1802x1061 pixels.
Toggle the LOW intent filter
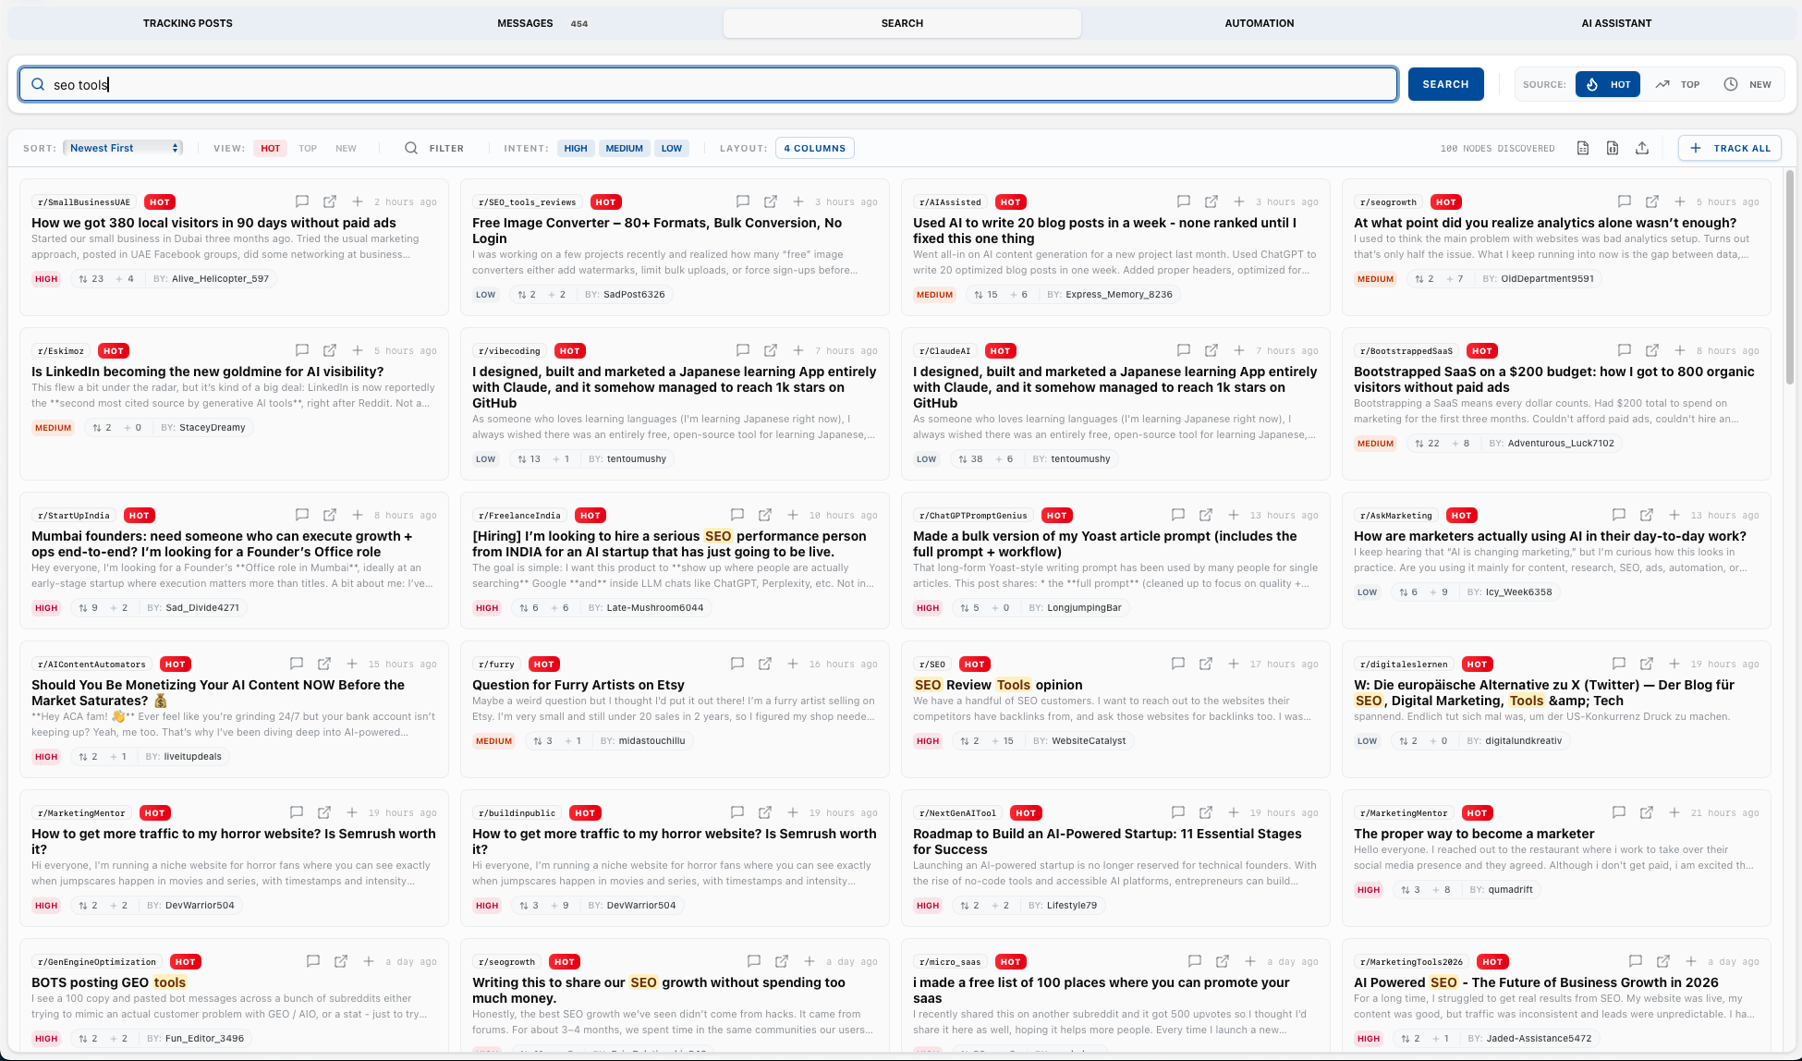point(672,148)
